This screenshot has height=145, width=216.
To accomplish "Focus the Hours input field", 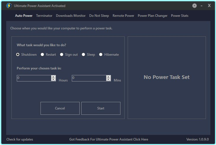I will click(x=34, y=78).
